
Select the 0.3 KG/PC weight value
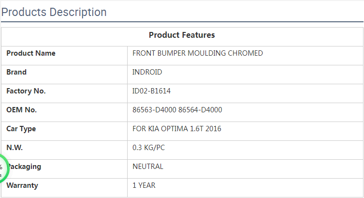pos(148,148)
